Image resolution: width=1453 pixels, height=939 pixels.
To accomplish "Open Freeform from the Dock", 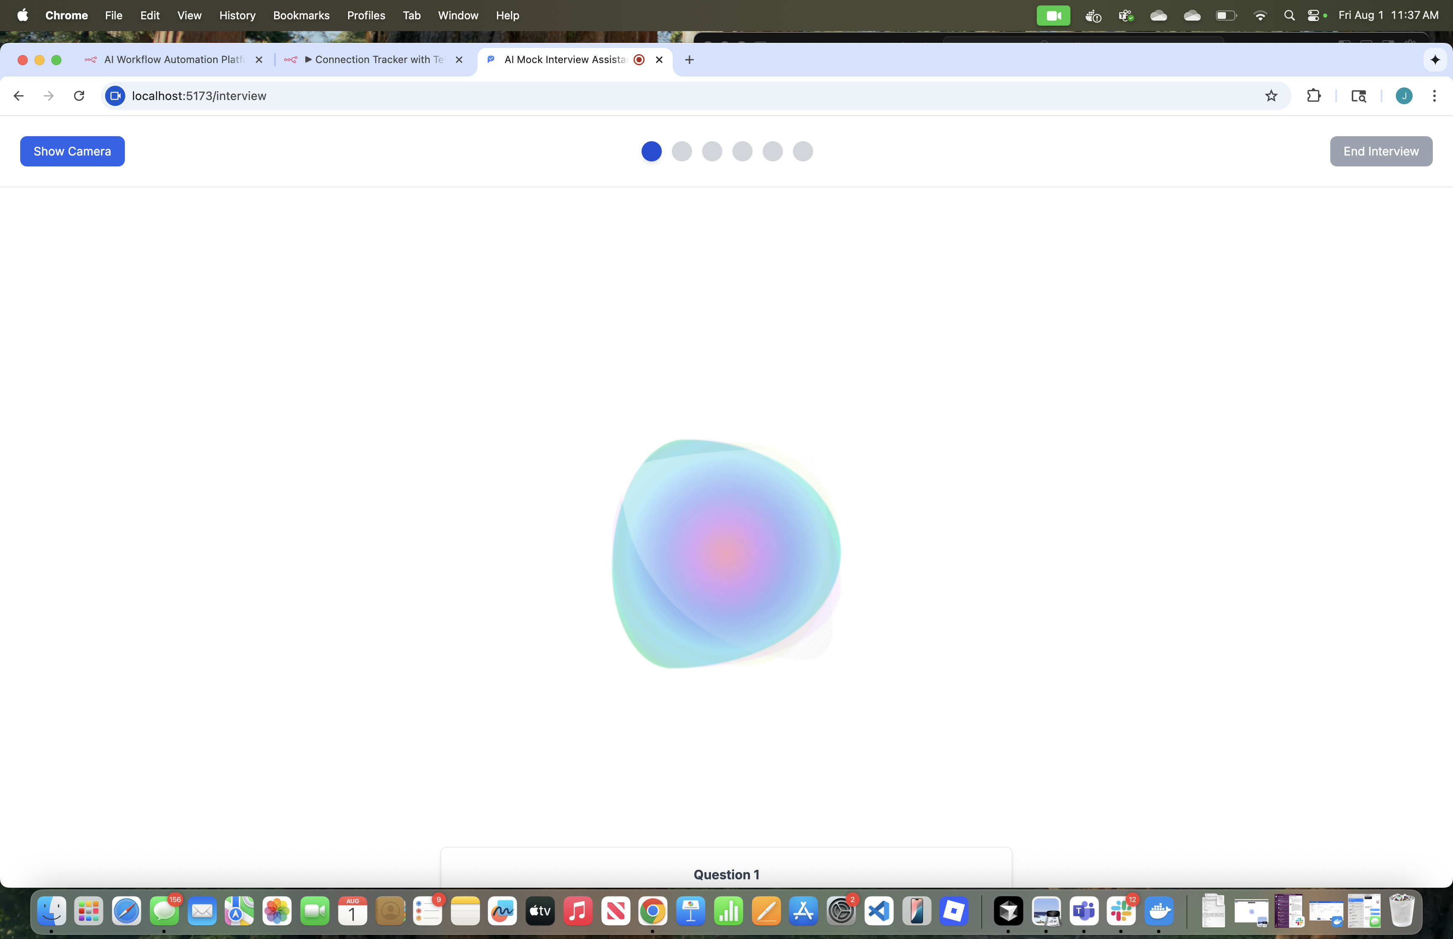I will pyautogui.click(x=502, y=911).
